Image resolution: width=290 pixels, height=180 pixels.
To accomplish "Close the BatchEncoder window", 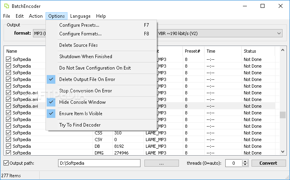I will (280, 6).
